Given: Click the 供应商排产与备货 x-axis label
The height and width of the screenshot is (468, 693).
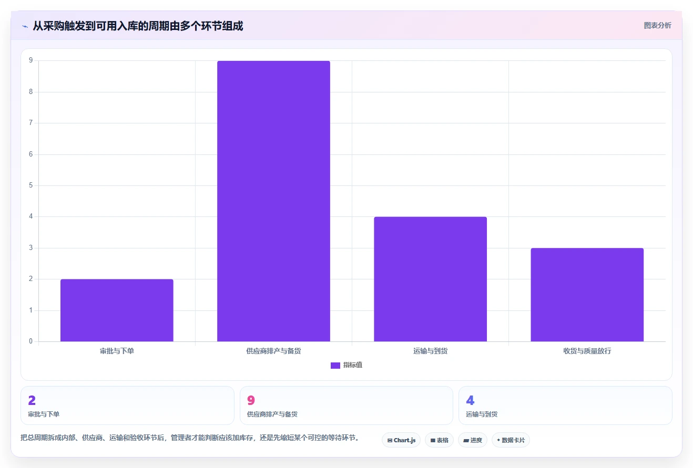Looking at the screenshot, I should (x=273, y=351).
